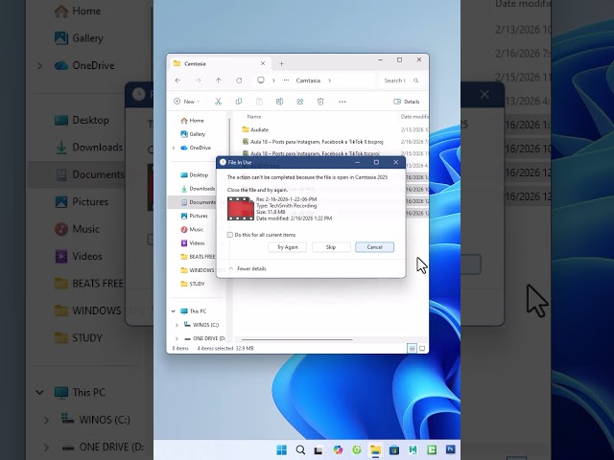Screen dimensions: 614x460
Task: Click the Delete trash icon in toolbar
Action: 320,102
